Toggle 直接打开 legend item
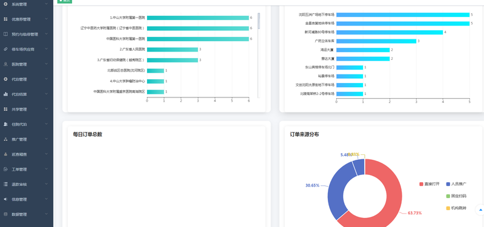 pos(430,184)
